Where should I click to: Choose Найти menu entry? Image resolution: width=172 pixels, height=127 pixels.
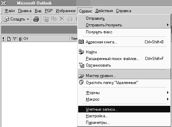124,52
